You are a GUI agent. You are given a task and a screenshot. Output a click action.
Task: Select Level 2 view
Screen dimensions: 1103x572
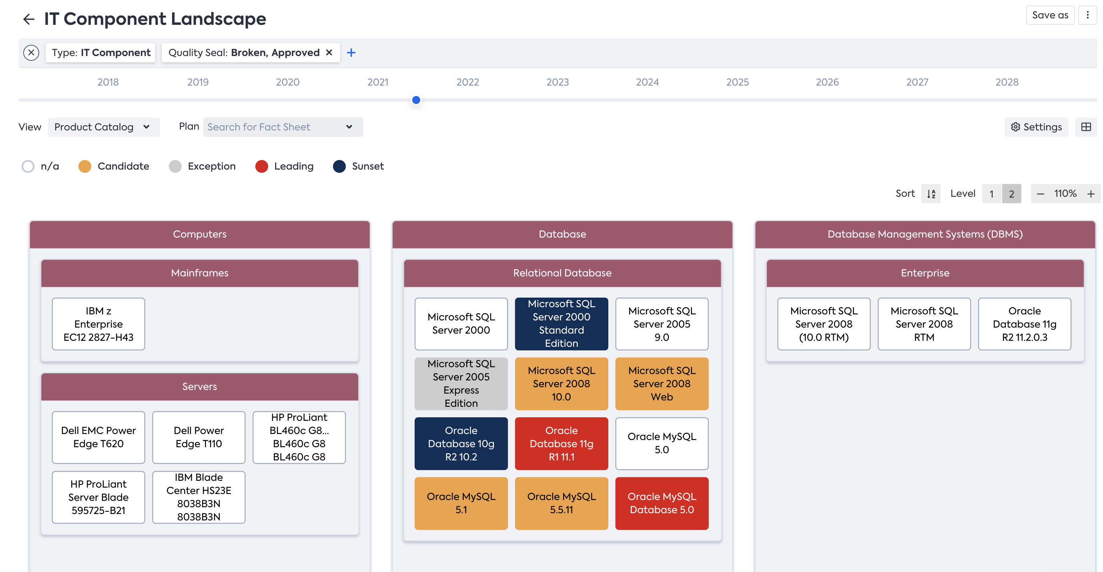1011,194
